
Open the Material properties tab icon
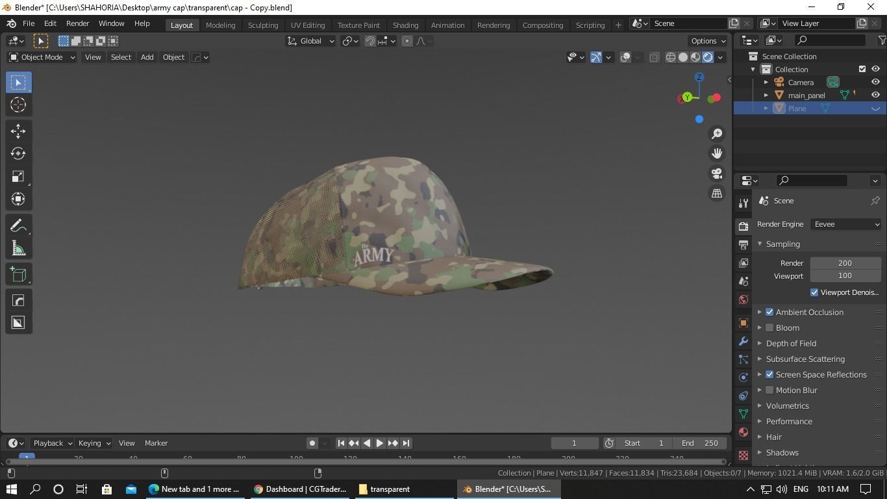(x=743, y=432)
